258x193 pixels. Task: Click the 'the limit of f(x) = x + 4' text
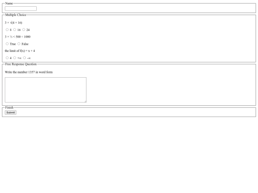click(x=20, y=51)
